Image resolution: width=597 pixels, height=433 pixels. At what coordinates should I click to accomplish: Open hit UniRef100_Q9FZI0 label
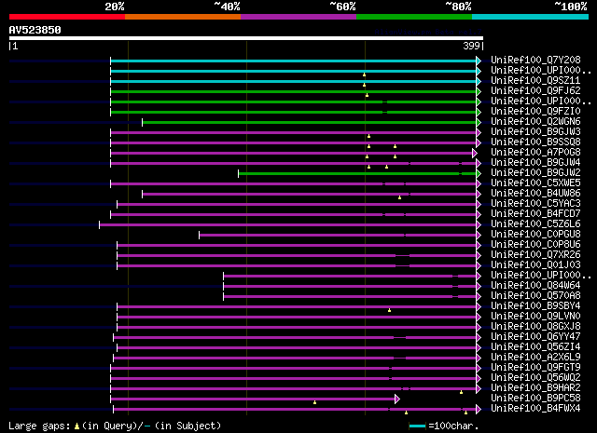tap(535, 112)
